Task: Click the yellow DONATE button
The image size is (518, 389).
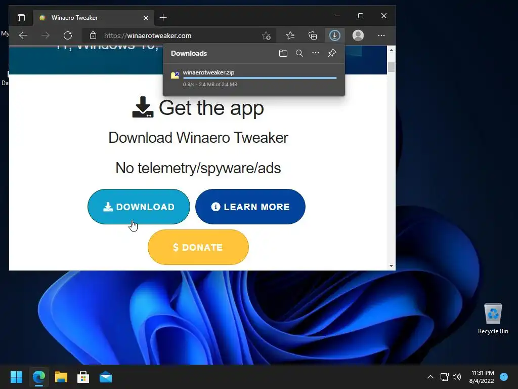Action: coord(198,247)
